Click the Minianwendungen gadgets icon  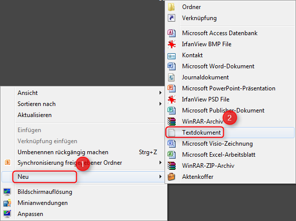(x=7, y=203)
